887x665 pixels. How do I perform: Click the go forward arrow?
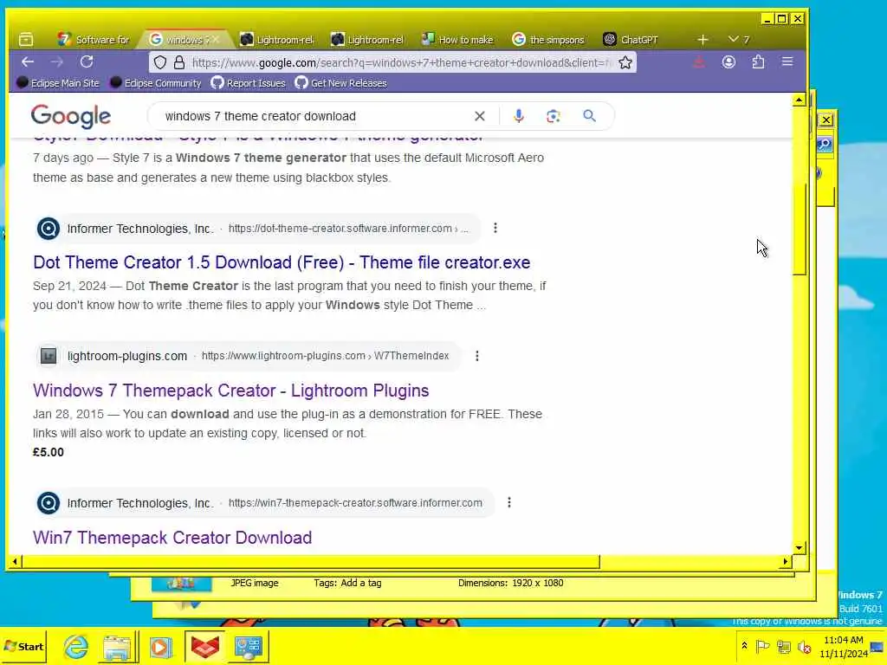[57, 62]
